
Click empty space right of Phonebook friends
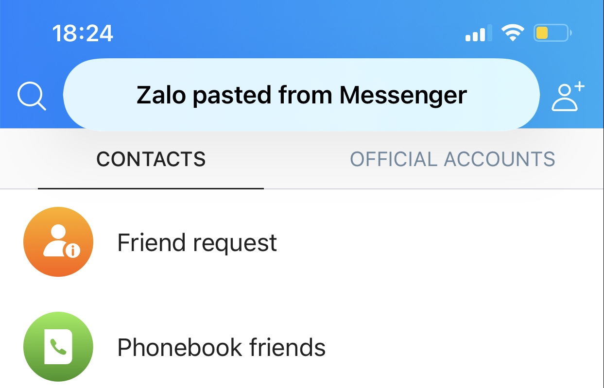462,347
